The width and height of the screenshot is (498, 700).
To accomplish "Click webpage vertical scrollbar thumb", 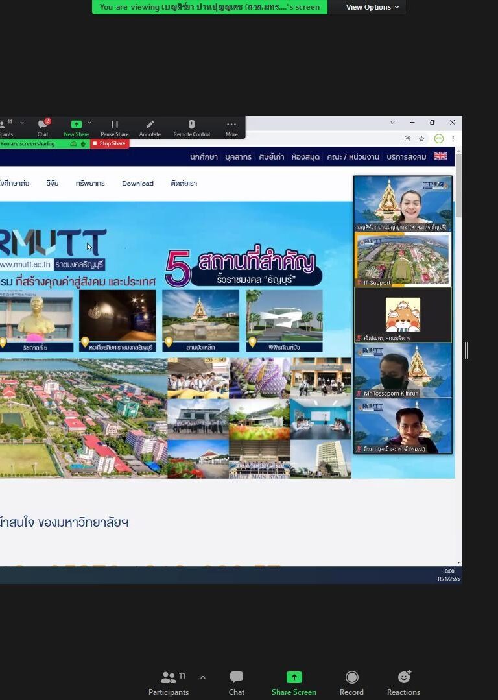I will point(458,187).
